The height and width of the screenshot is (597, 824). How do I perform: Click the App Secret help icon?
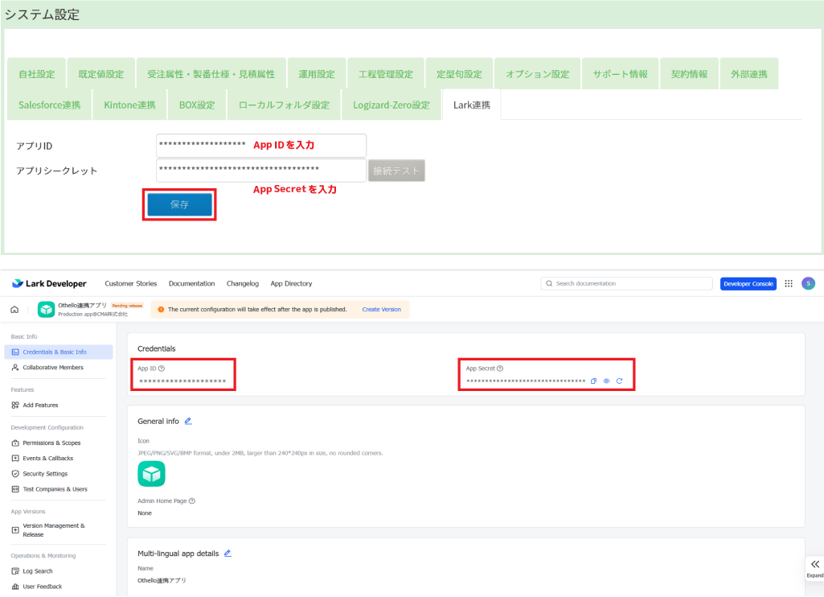coord(500,368)
